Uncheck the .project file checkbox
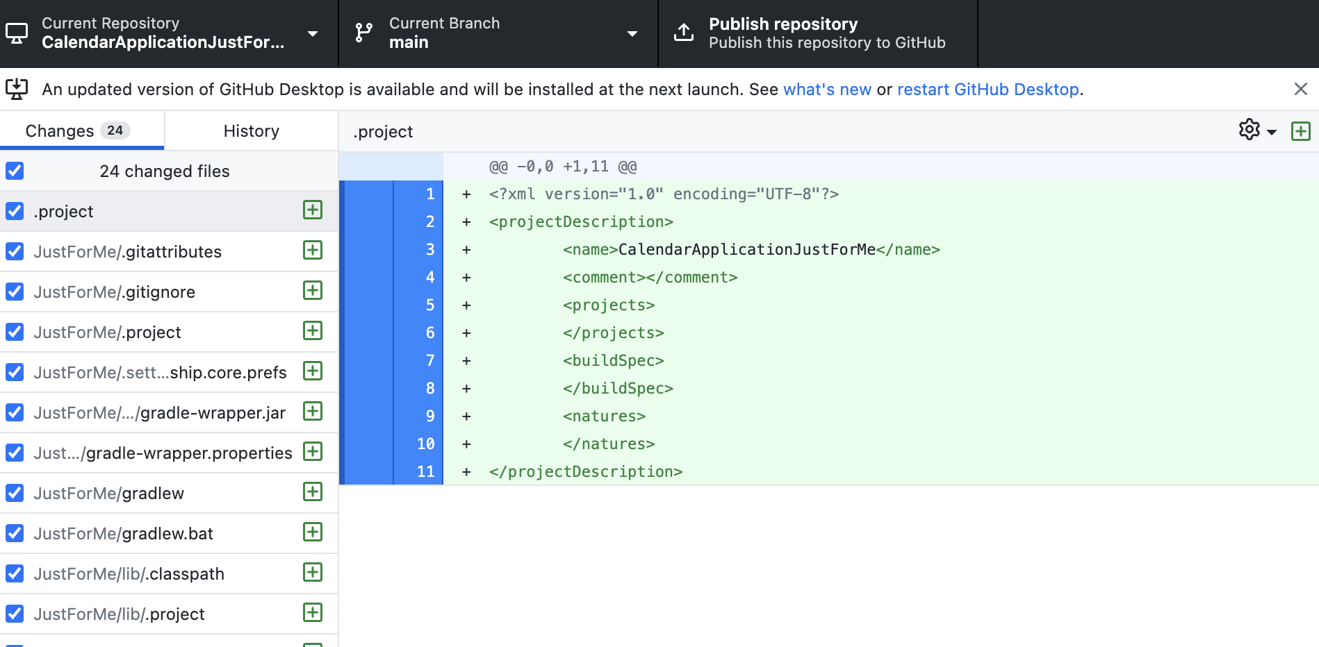 pos(15,211)
